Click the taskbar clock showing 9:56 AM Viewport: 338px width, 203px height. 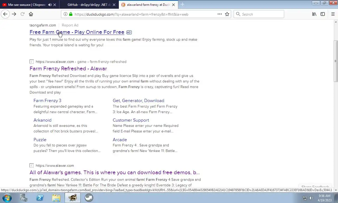click(325, 198)
